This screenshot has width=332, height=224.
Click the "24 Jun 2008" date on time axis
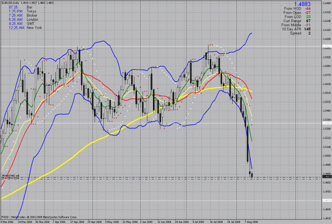tap(182, 222)
